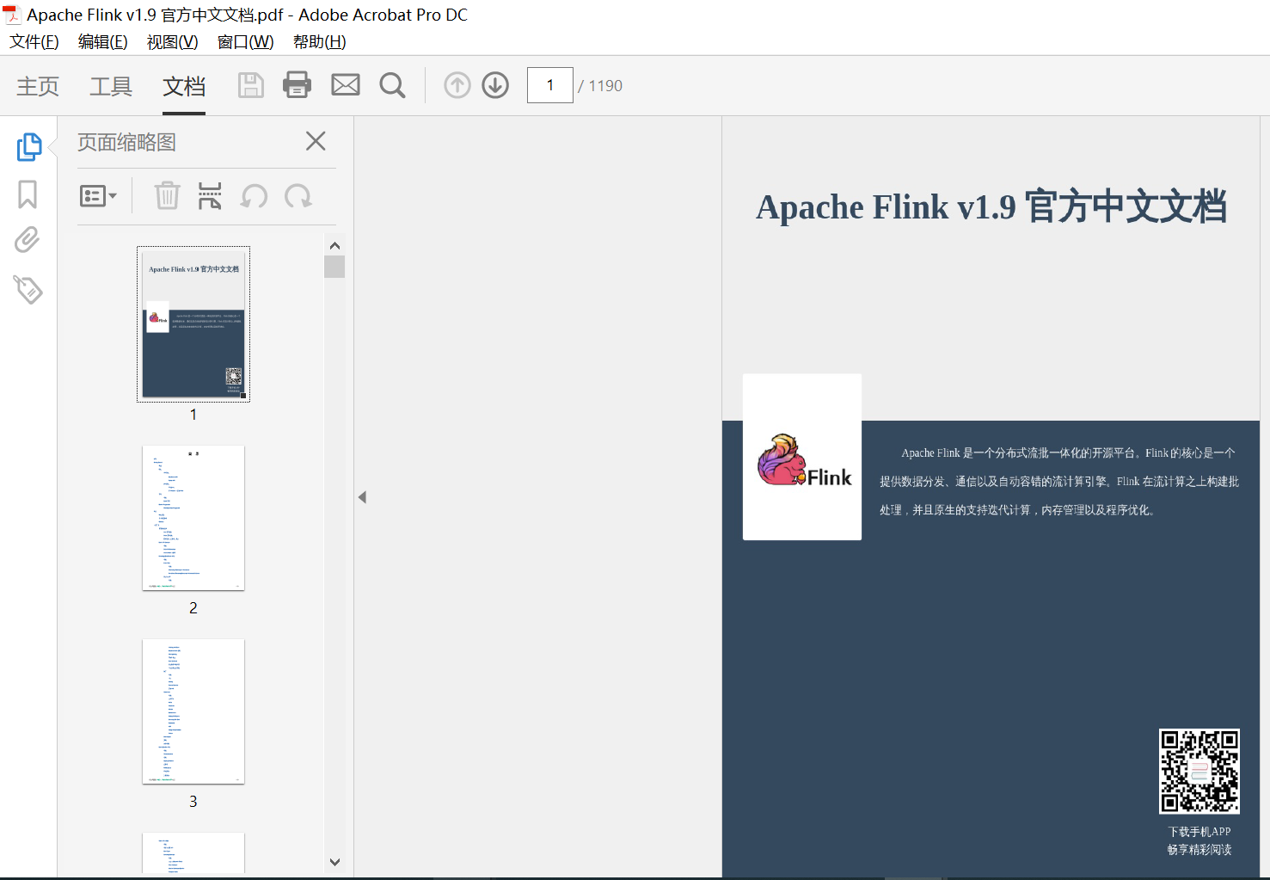Rotate page clockwise
The image size is (1270, 880).
point(298,196)
